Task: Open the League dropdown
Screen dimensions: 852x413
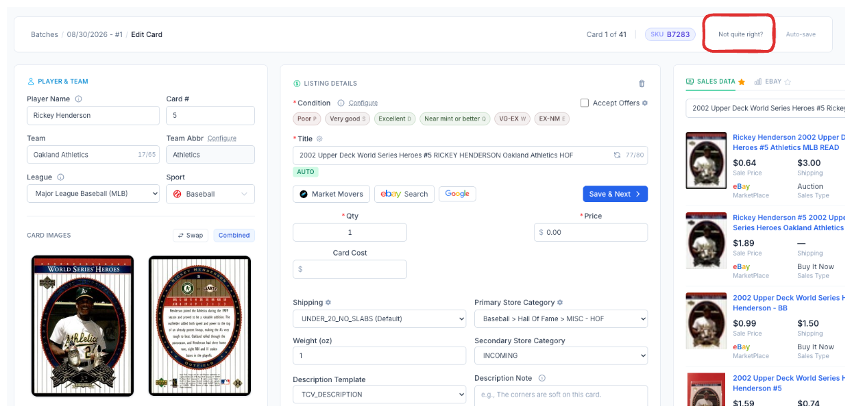Action: click(93, 194)
